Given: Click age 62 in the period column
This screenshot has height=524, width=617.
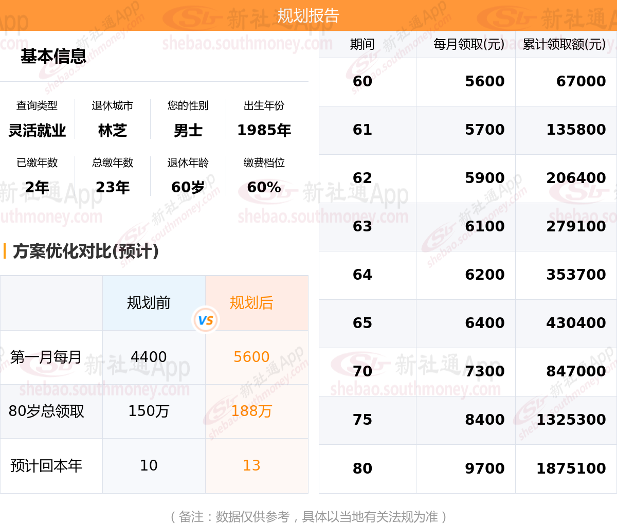Looking at the screenshot, I should 362,178.
